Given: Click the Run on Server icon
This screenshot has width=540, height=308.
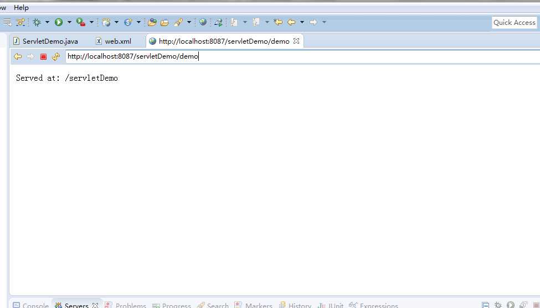Looking at the screenshot, I should (x=218, y=22).
